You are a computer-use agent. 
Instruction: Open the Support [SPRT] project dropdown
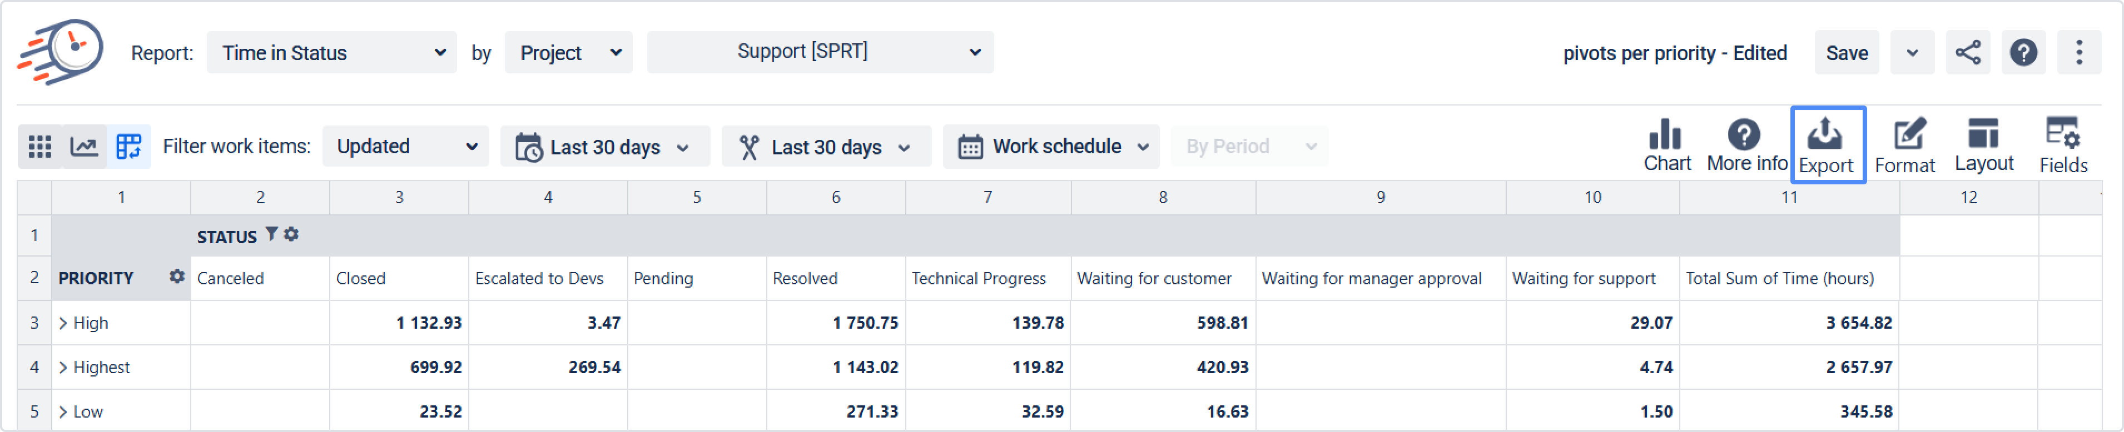(x=820, y=52)
